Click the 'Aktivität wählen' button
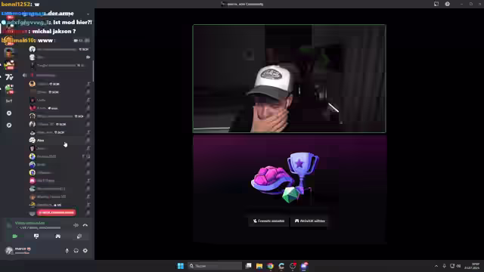The width and height of the screenshot is (484, 272). [x=309, y=221]
